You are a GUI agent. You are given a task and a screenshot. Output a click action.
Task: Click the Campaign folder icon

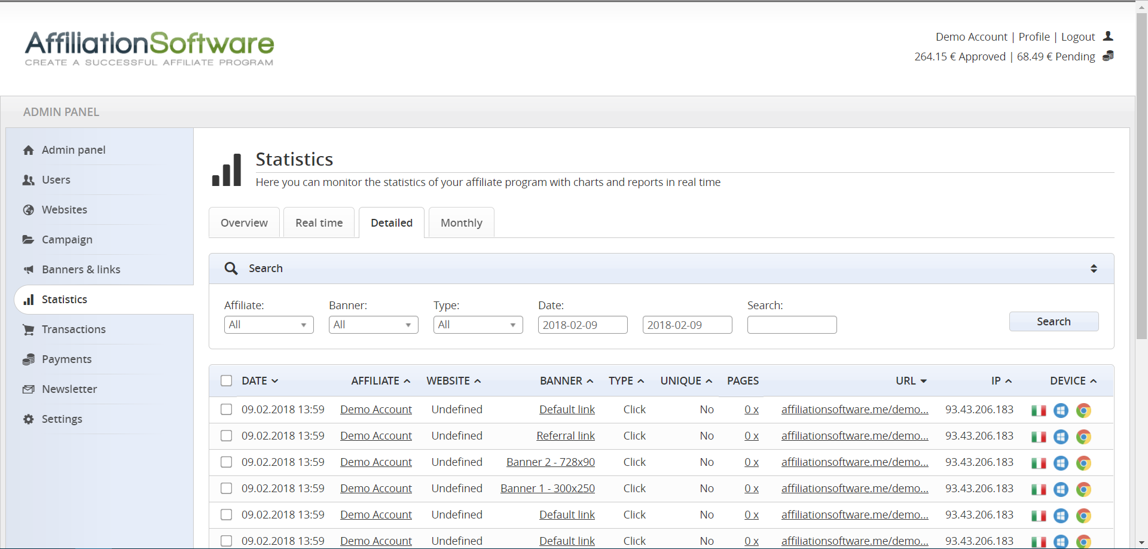click(28, 240)
